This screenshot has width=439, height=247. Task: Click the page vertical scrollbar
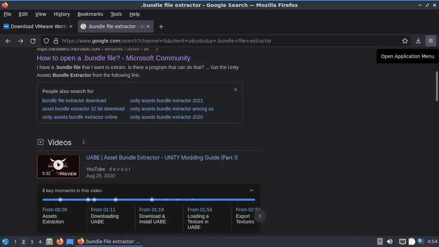pyautogui.click(x=437, y=86)
